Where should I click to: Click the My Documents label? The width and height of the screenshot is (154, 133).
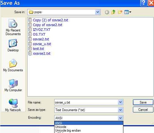tap(13, 70)
